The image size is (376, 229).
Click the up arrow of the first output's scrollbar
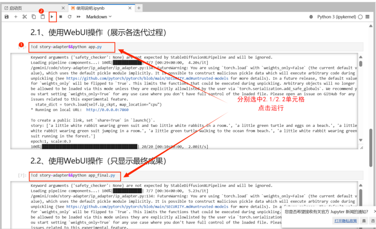(x=361, y=57)
